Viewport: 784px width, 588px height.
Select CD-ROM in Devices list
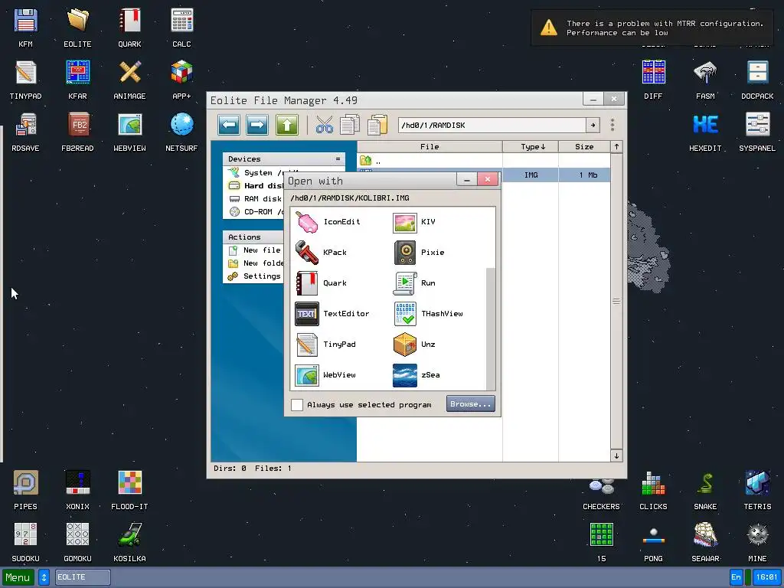[255, 211]
